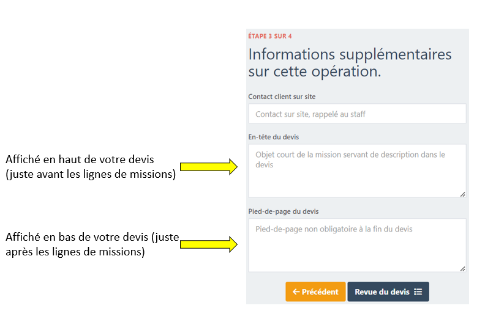The image size is (485, 322).
Task: Click the left arrow icon on Précédent
Action: point(296,292)
